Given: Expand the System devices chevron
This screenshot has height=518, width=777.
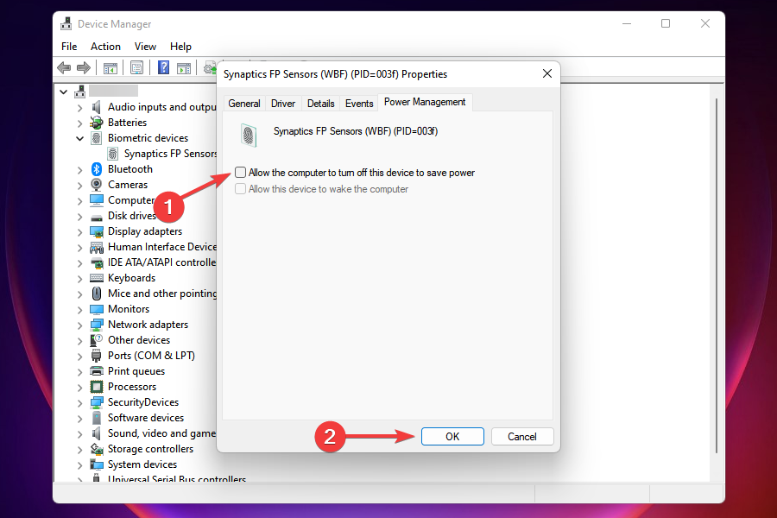Looking at the screenshot, I should click(79, 465).
